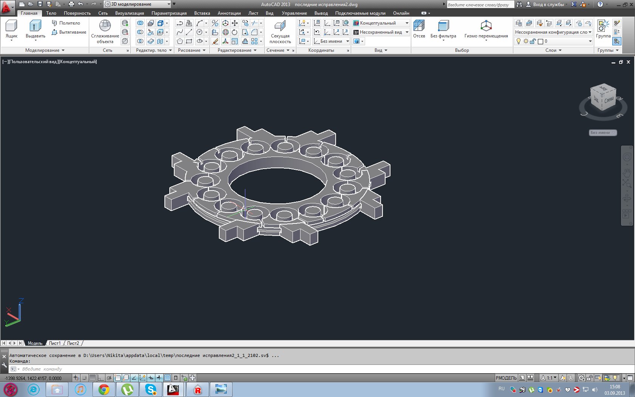Toggle the layer lock icon

click(x=533, y=41)
